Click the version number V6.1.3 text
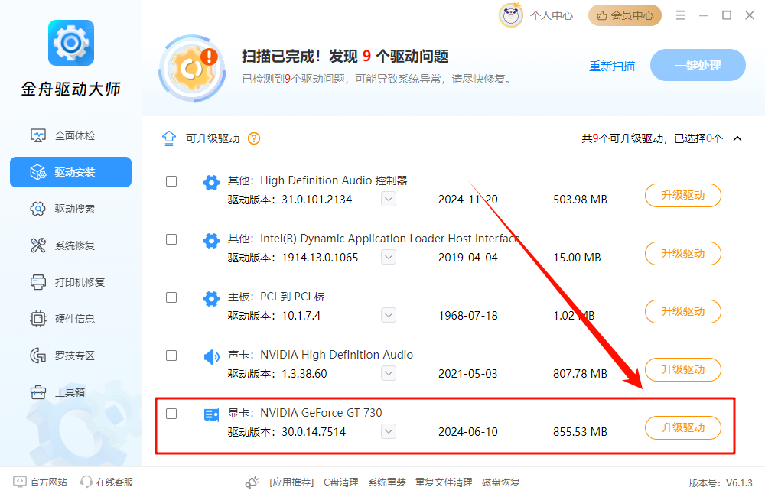Viewport: 765px width, 497px height. coord(739,483)
